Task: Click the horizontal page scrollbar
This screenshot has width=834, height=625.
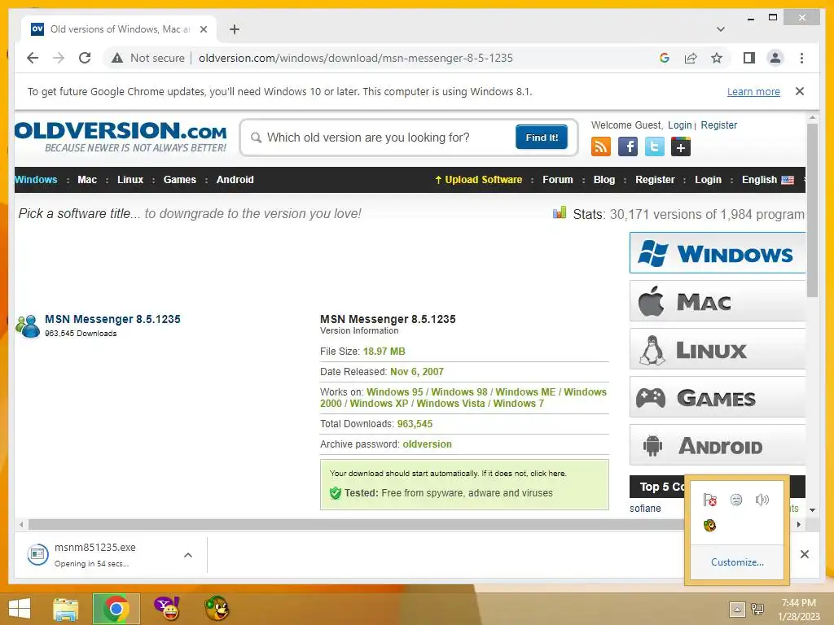Action: [x=357, y=525]
